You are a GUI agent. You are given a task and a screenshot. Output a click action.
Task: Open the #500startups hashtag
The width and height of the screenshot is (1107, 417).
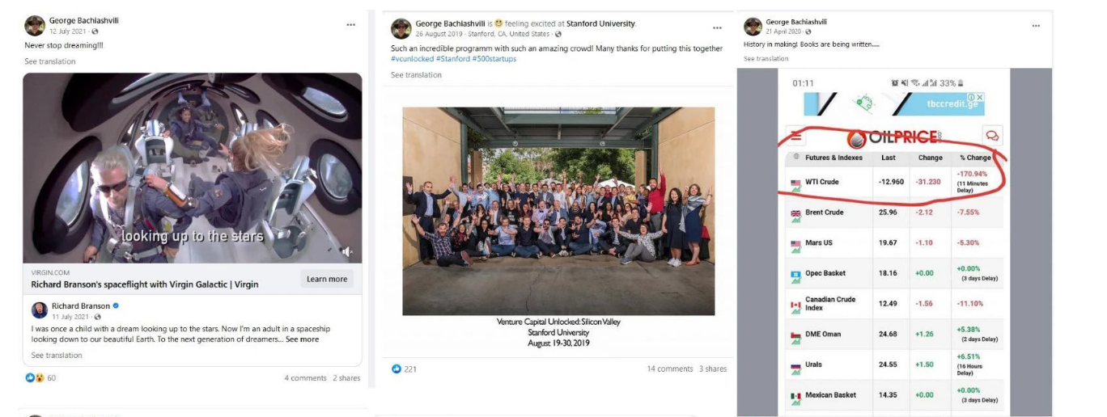(494, 59)
